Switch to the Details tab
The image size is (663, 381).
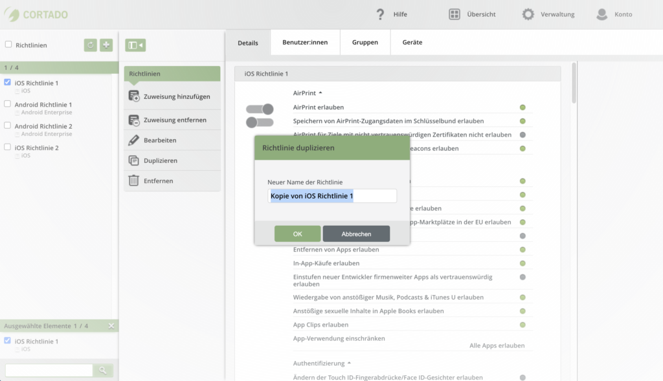coord(248,43)
